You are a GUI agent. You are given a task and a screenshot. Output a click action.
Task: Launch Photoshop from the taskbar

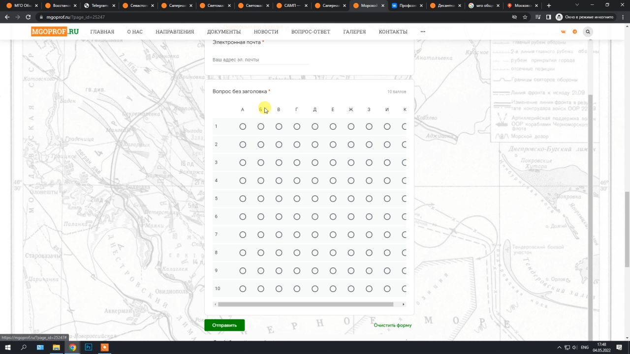(x=89, y=347)
